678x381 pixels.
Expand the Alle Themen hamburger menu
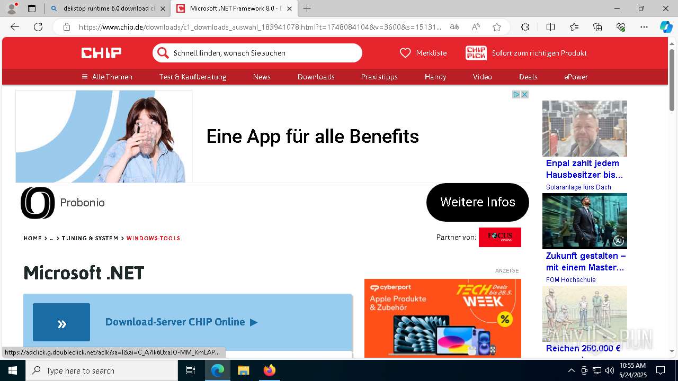coord(107,77)
